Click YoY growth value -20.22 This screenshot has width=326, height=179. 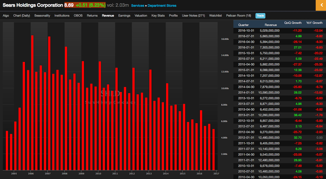tap(318, 53)
